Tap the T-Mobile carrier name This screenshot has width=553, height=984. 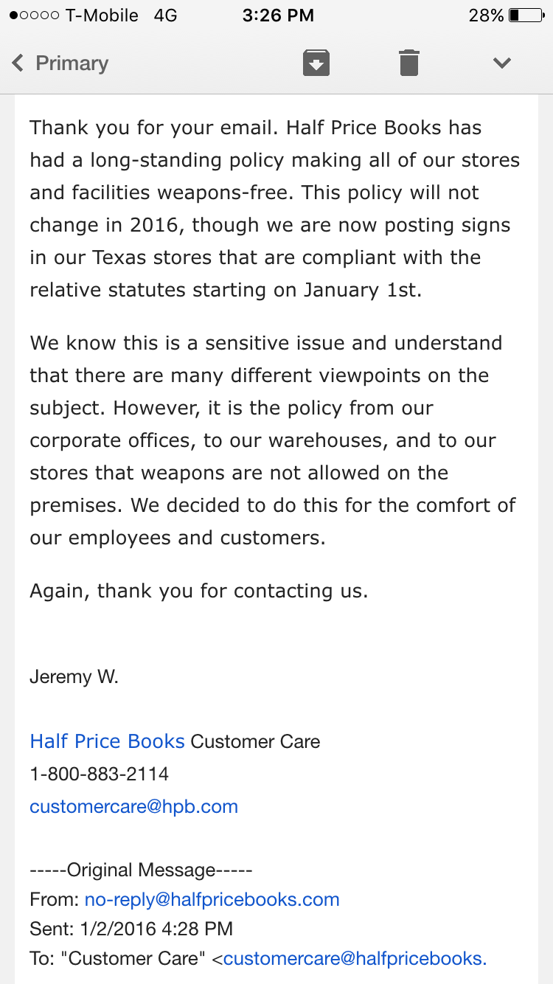pos(102,15)
